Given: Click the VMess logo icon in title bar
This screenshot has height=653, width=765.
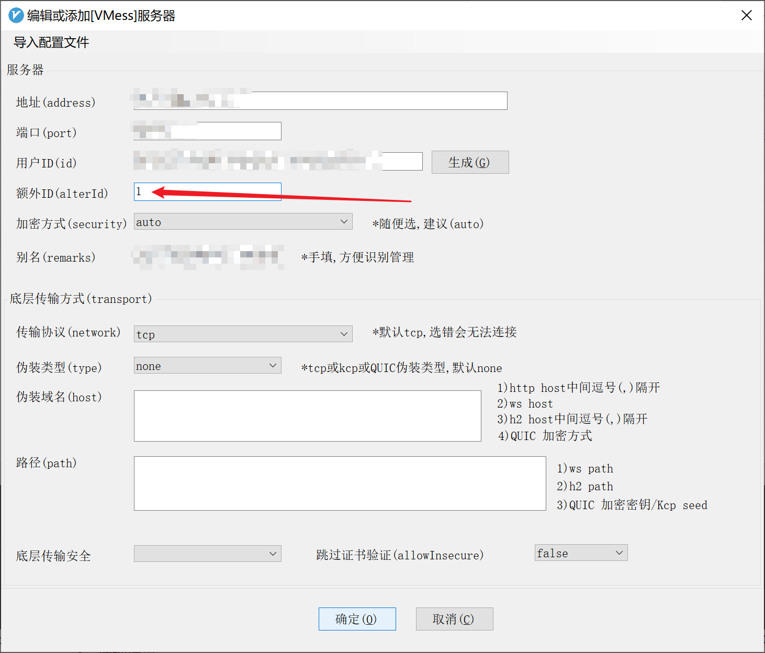Looking at the screenshot, I should click(x=16, y=15).
